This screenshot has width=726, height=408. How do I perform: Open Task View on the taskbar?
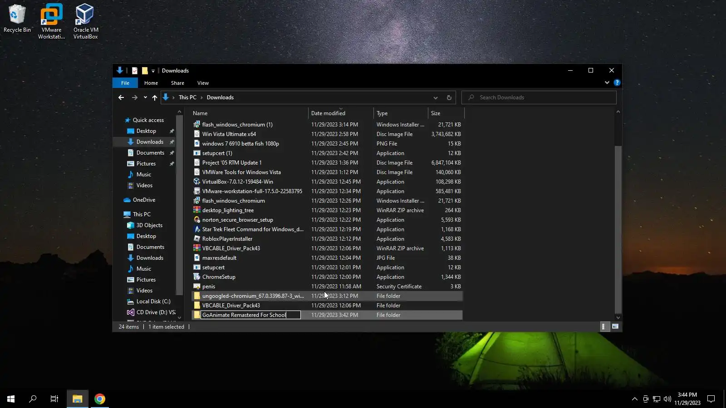[54, 399]
